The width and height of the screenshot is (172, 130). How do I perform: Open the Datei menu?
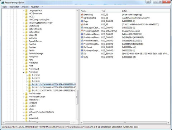[x=5, y=7]
